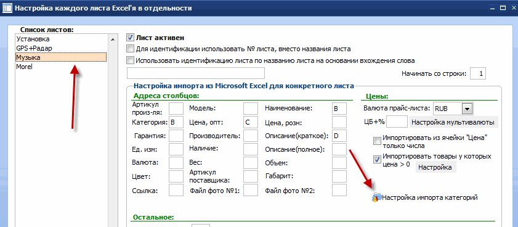Click the 'Габарит' column field

339,176
